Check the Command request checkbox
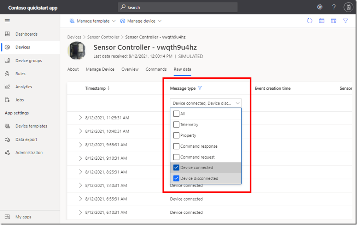Screen dimensions: 357x225 tap(176, 157)
